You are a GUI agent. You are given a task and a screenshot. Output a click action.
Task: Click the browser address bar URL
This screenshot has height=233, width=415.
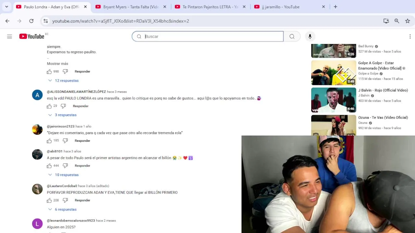pyautogui.click(x=121, y=21)
